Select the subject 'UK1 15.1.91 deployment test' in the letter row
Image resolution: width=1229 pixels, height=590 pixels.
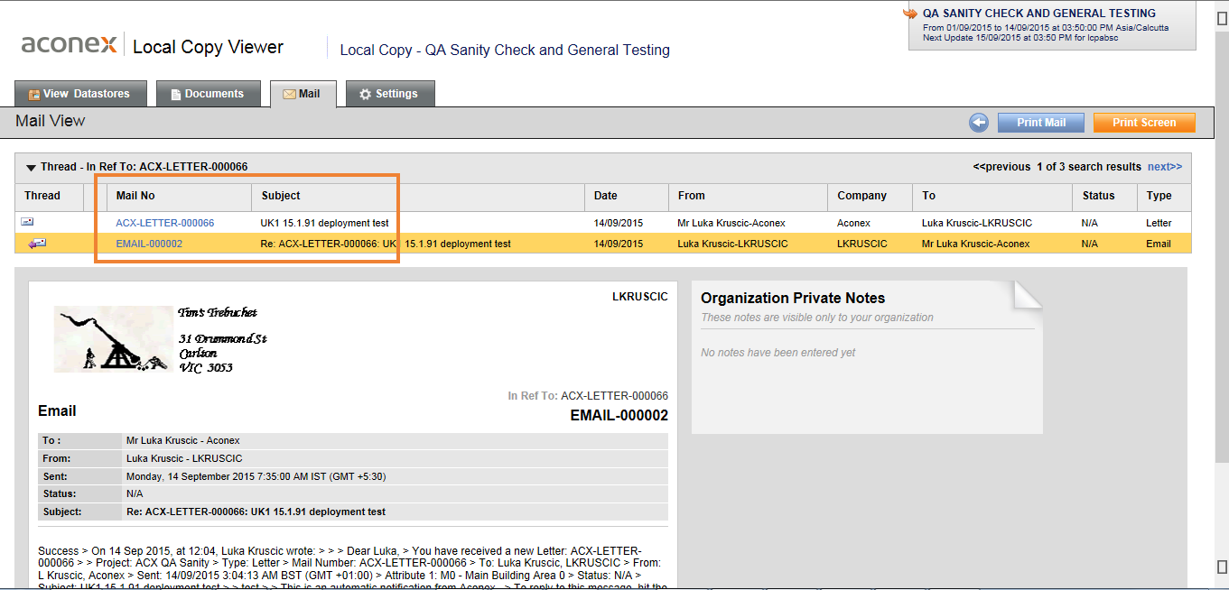point(324,223)
